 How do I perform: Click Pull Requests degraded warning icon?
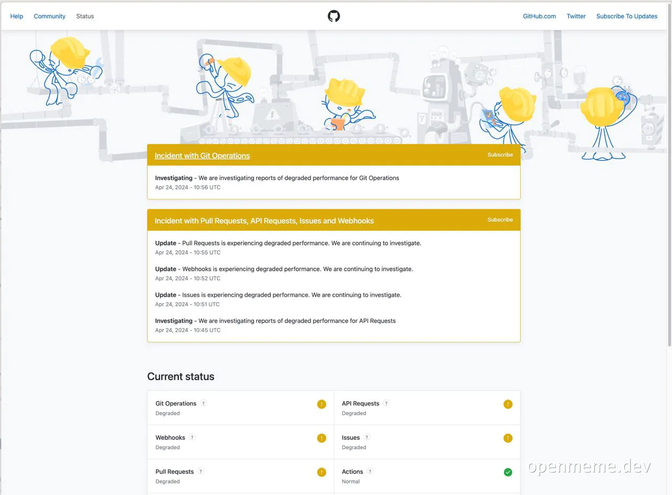pos(321,472)
